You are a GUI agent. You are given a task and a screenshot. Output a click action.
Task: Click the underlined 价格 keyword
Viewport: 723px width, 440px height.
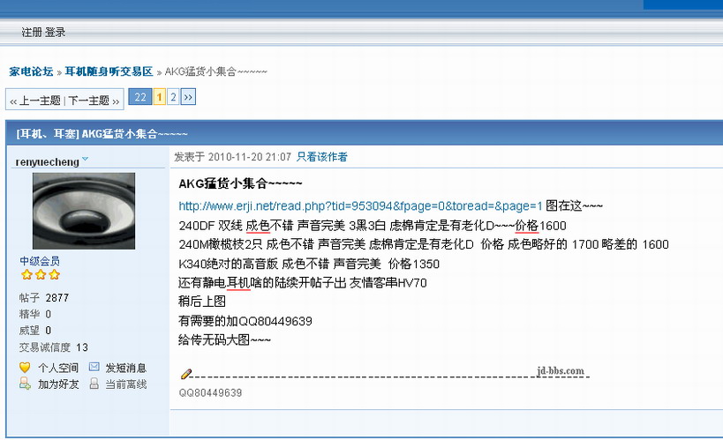pos(526,226)
